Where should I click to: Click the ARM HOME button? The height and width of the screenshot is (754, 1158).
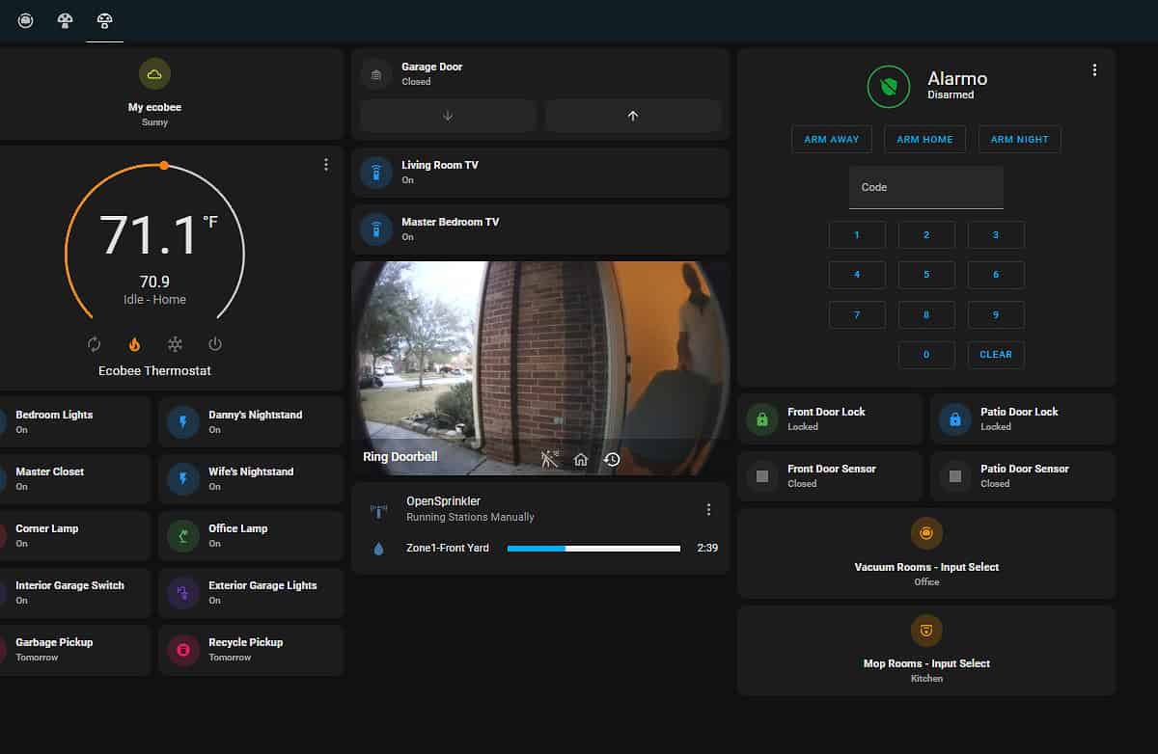(x=924, y=139)
